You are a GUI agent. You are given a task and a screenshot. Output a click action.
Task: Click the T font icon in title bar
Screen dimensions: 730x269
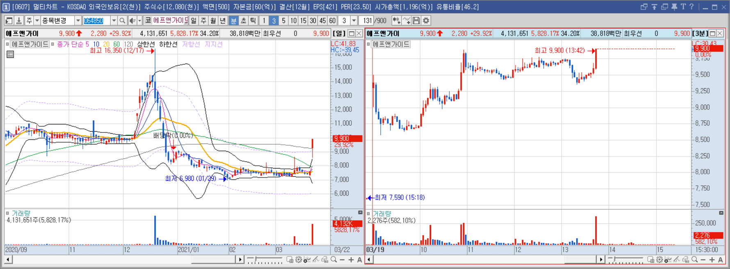(x=683, y=7)
